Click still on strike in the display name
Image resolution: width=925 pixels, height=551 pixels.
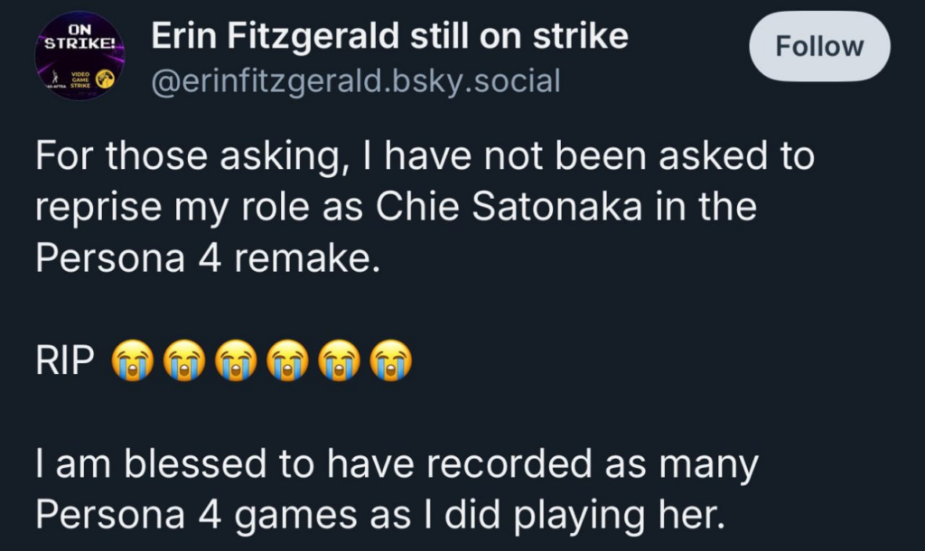(x=519, y=36)
